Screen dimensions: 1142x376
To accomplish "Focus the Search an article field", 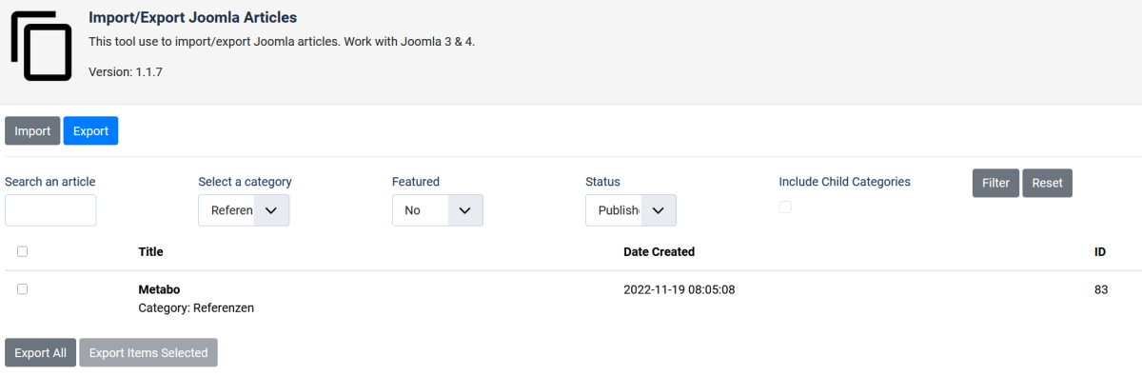I will coord(50,210).
